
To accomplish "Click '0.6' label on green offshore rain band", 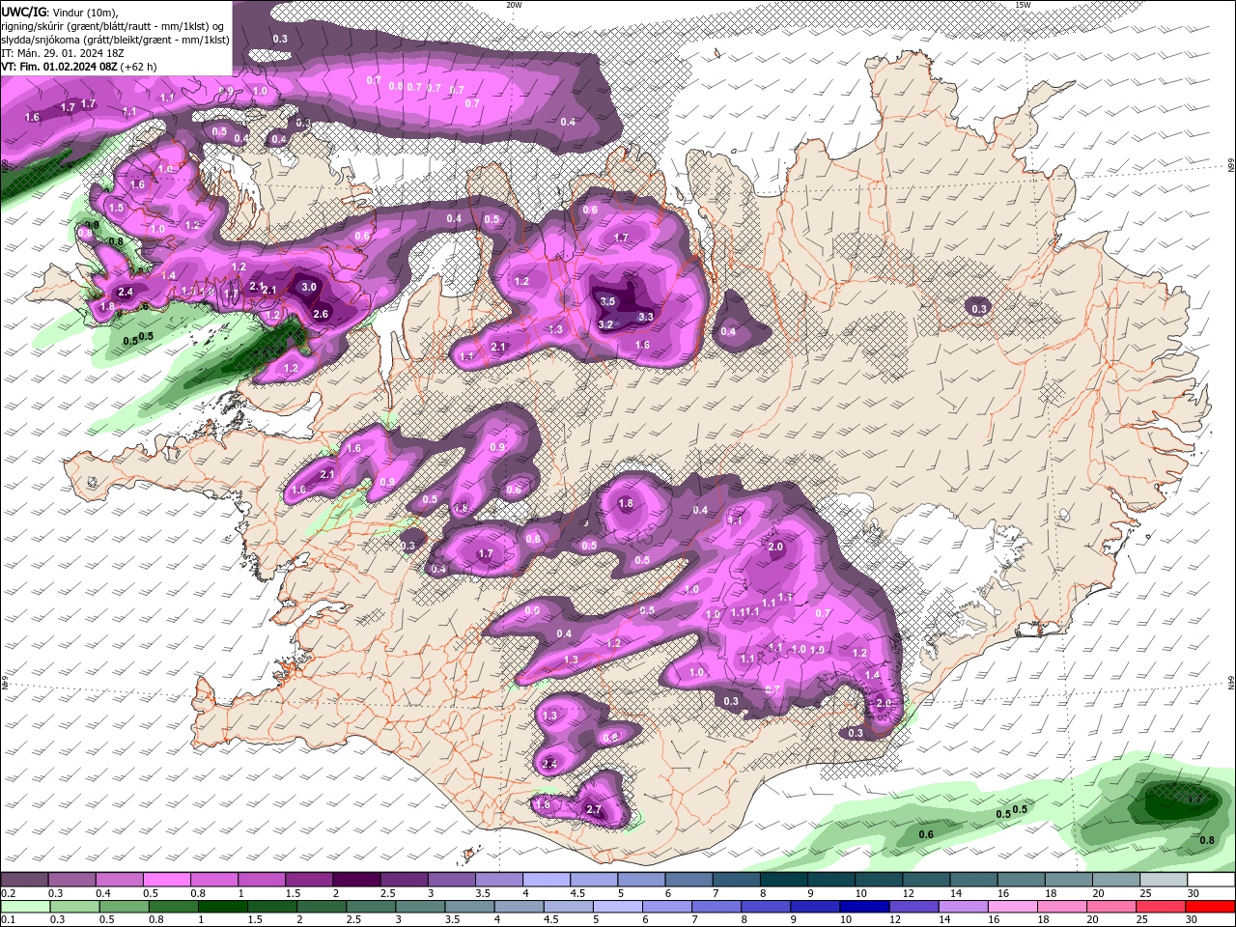I will coord(926,834).
